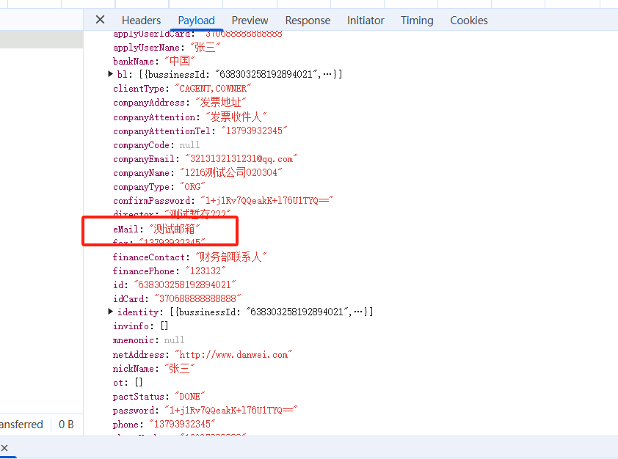Viewport: 618px width, 459px height.
Task: Select the highlighted request row in list
Action: (x=41, y=40)
